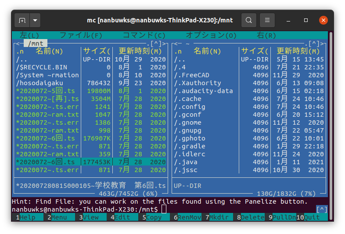
Task: Sort left panel by 名前(N) column
Action: tap(49, 51)
